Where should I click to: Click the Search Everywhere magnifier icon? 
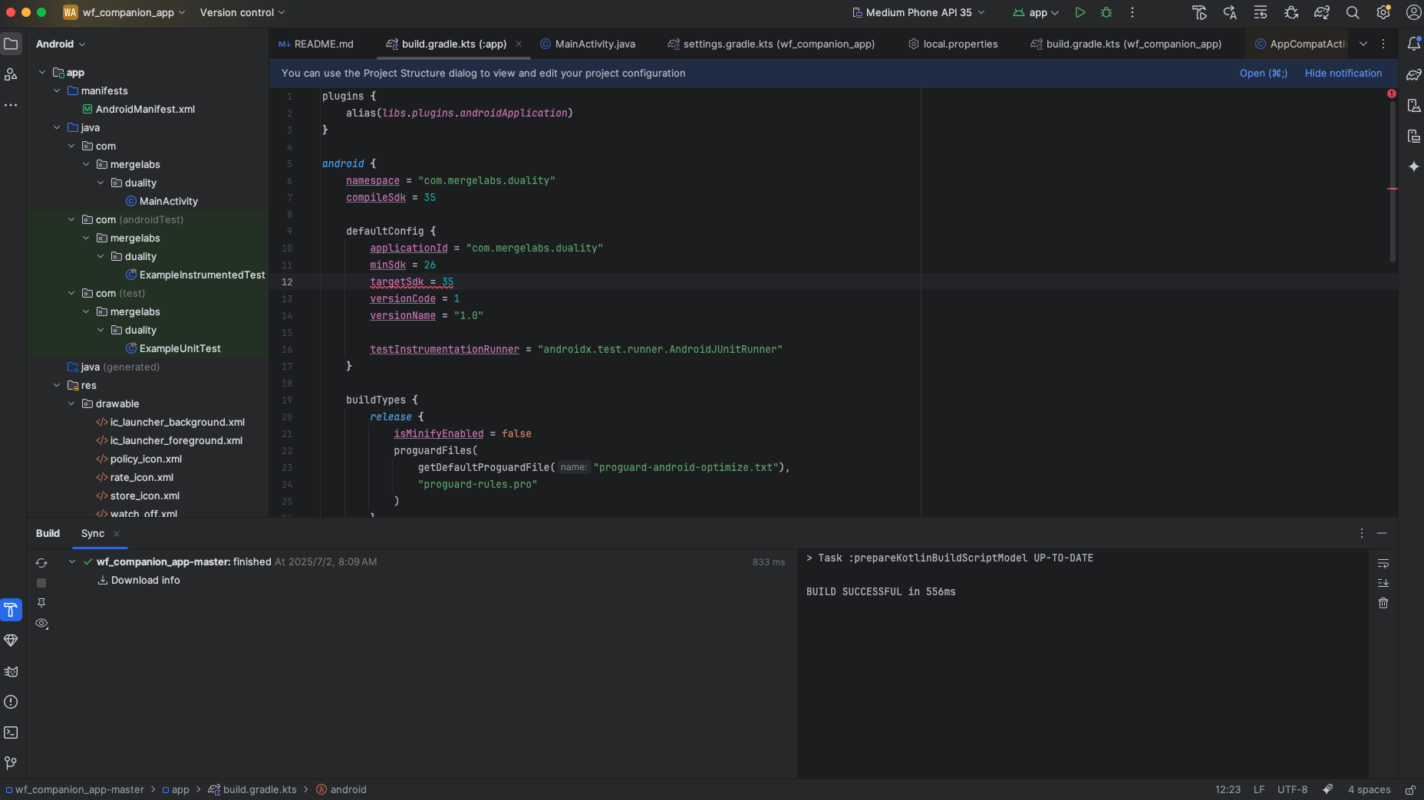coord(1353,12)
